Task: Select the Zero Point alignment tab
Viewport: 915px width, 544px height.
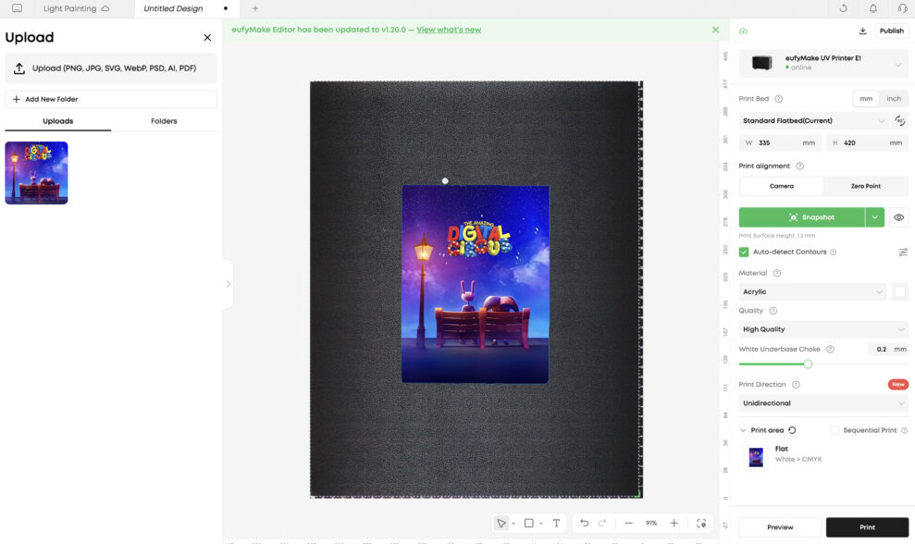Action: pyautogui.click(x=865, y=186)
